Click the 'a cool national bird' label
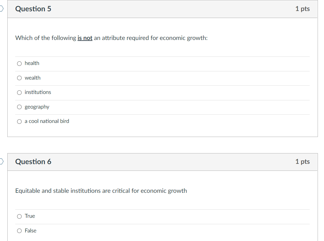This screenshot has height=241, width=324. click(47, 121)
